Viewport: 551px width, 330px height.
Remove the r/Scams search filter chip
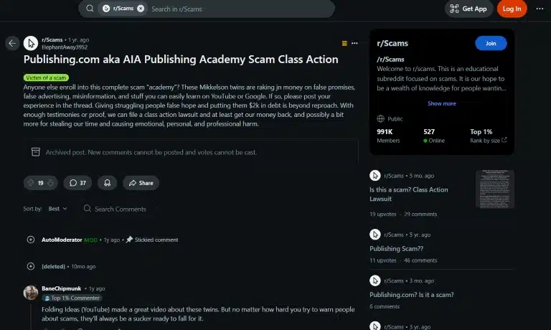[141, 9]
